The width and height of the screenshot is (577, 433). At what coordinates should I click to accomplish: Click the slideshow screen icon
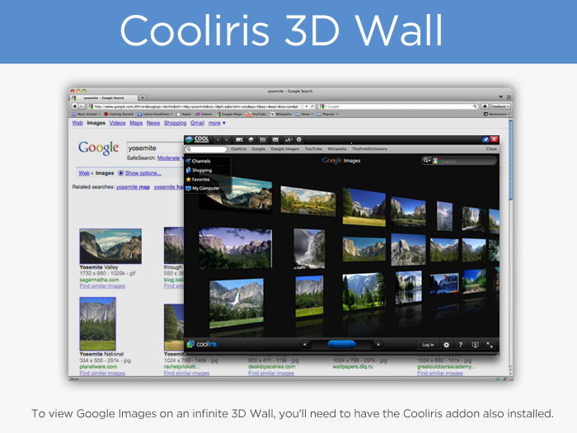475,345
